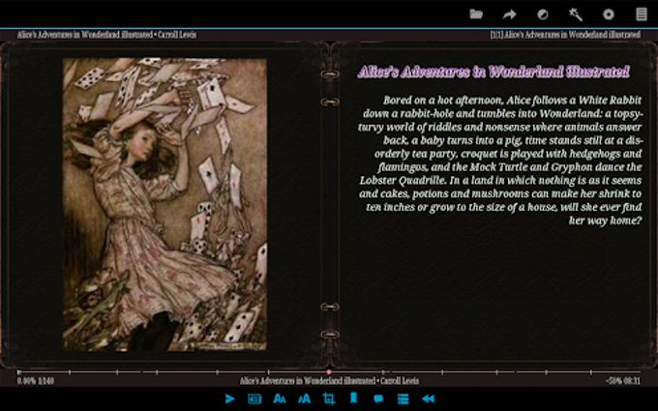Click the reading progress bar marker

[x=329, y=371]
